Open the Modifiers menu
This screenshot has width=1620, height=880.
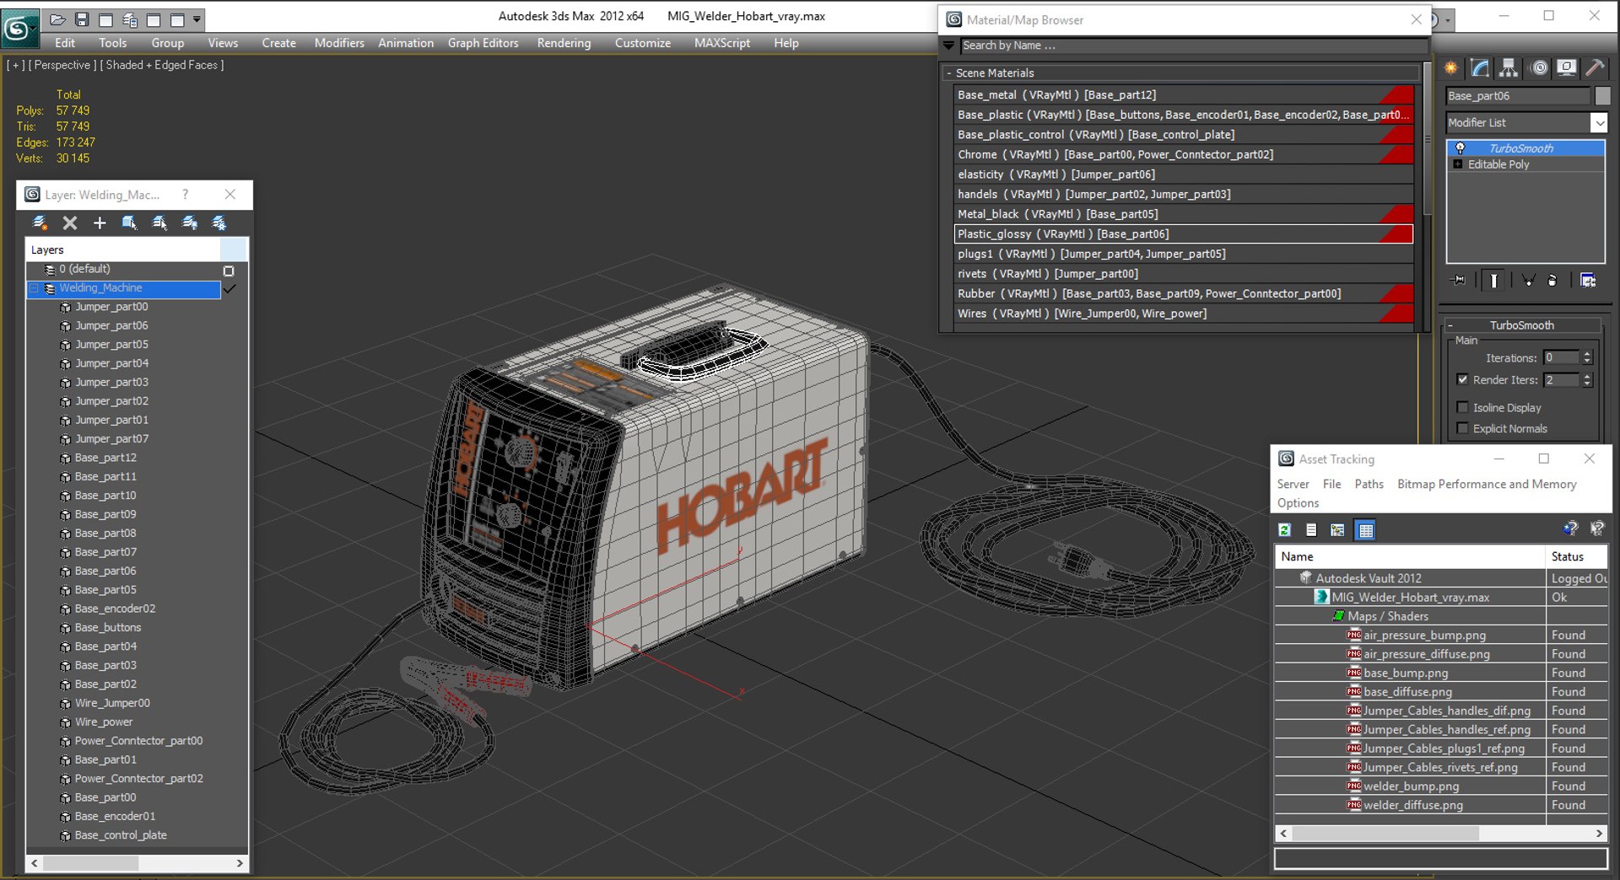point(339,43)
